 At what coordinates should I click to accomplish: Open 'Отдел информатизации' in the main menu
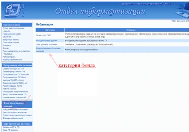[x=14, y=28]
